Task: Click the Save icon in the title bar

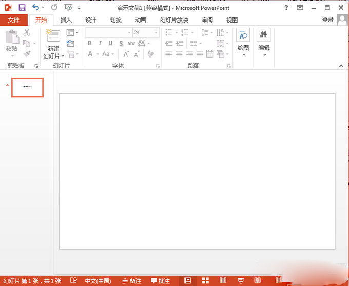Action: [x=22, y=8]
